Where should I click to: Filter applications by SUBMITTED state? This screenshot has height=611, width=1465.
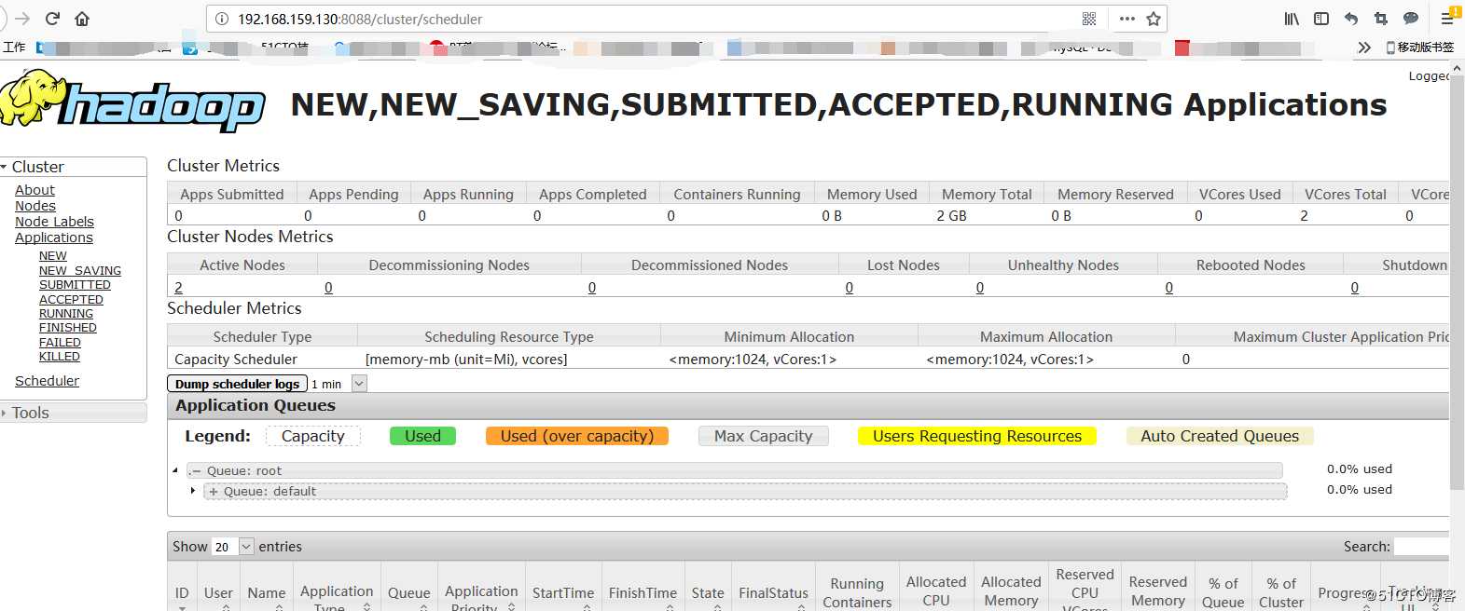[75, 285]
